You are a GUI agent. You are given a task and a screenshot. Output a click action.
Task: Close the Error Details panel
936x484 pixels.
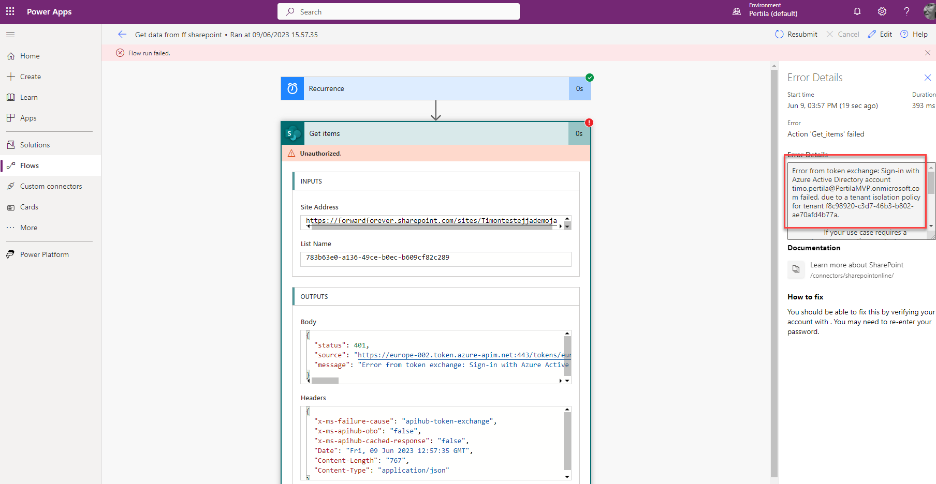tap(928, 78)
